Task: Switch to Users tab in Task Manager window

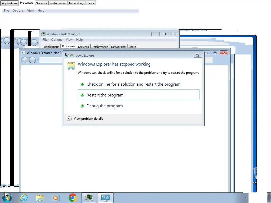Action: [x=132, y=47]
